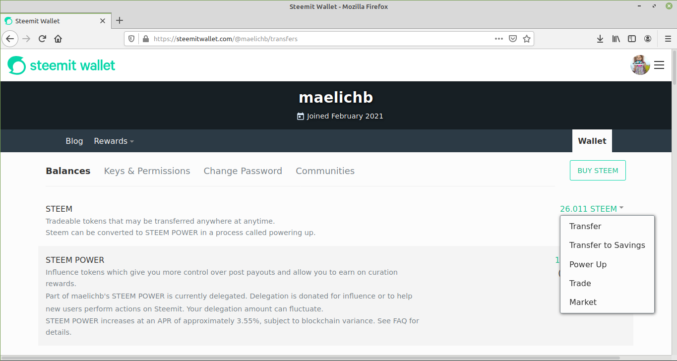Toggle the Firefox sidebar view icon
677x361 pixels.
pos(632,39)
